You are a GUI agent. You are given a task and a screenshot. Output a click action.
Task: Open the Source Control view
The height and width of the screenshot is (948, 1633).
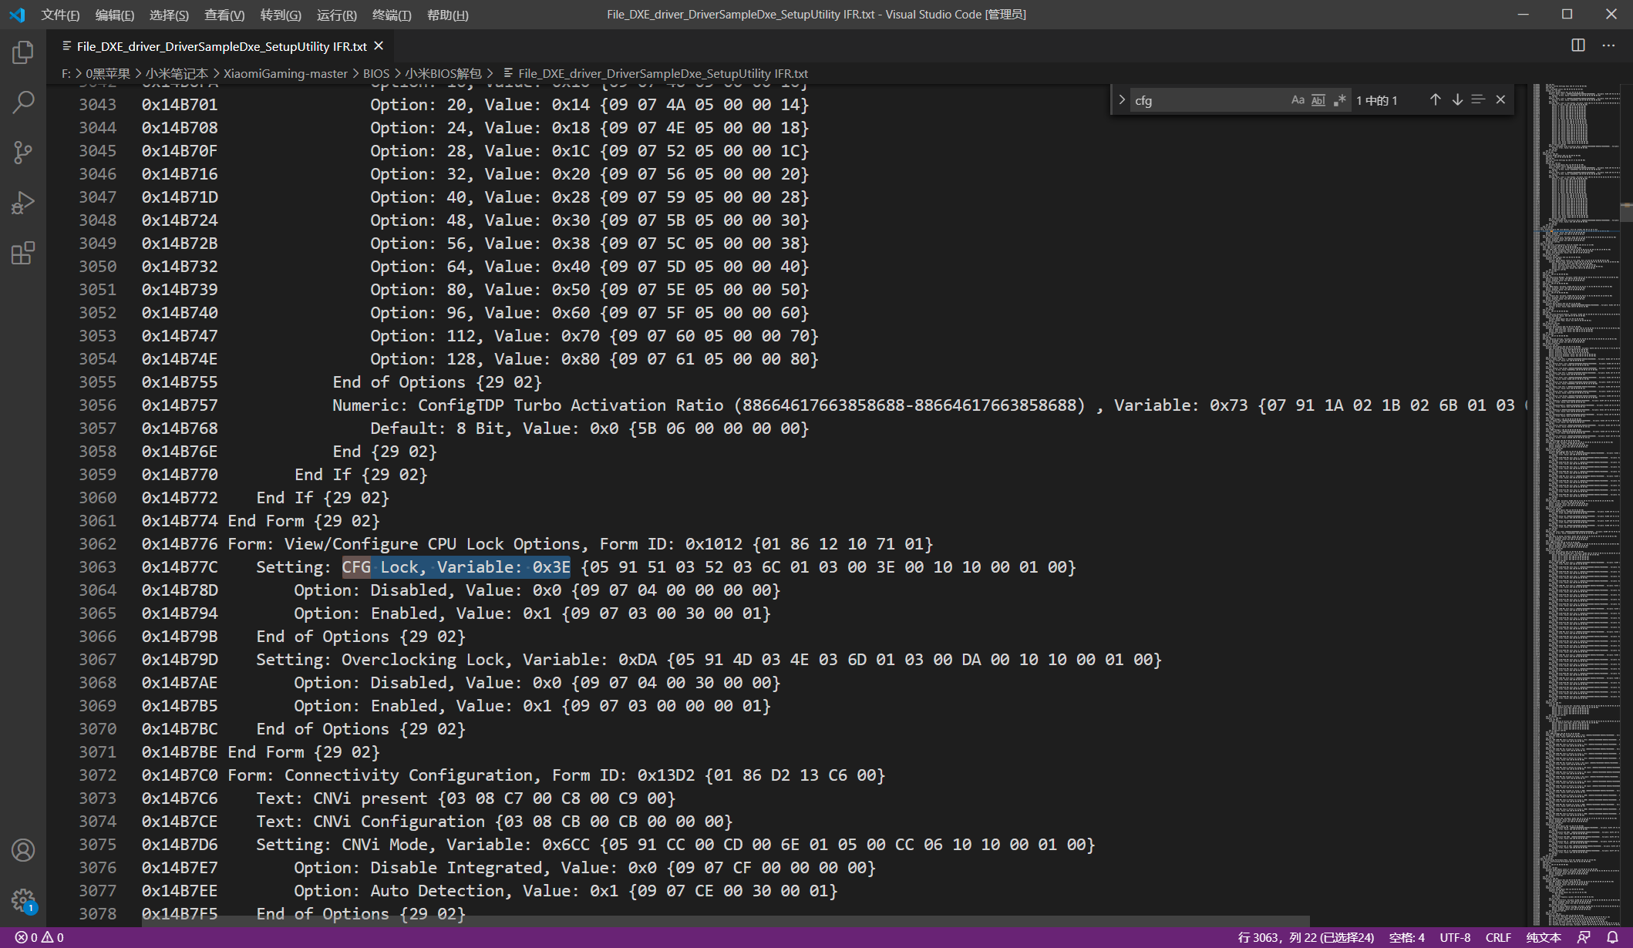(23, 152)
